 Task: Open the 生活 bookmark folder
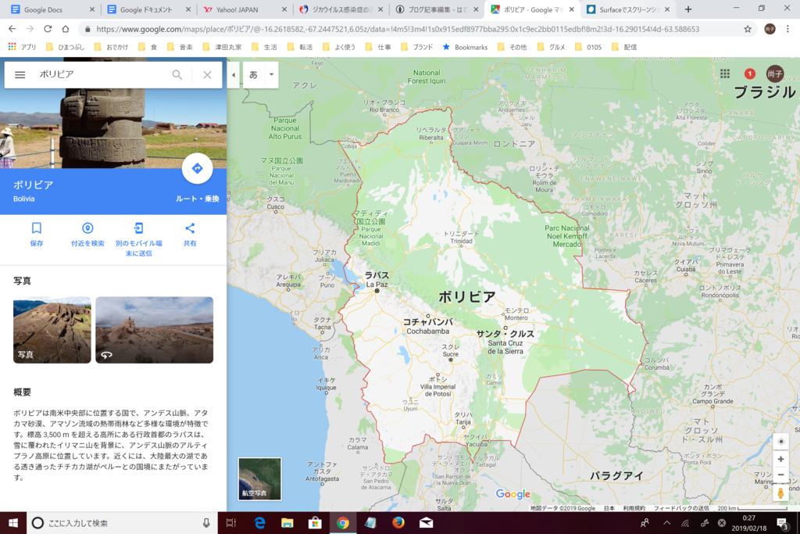[x=264, y=47]
